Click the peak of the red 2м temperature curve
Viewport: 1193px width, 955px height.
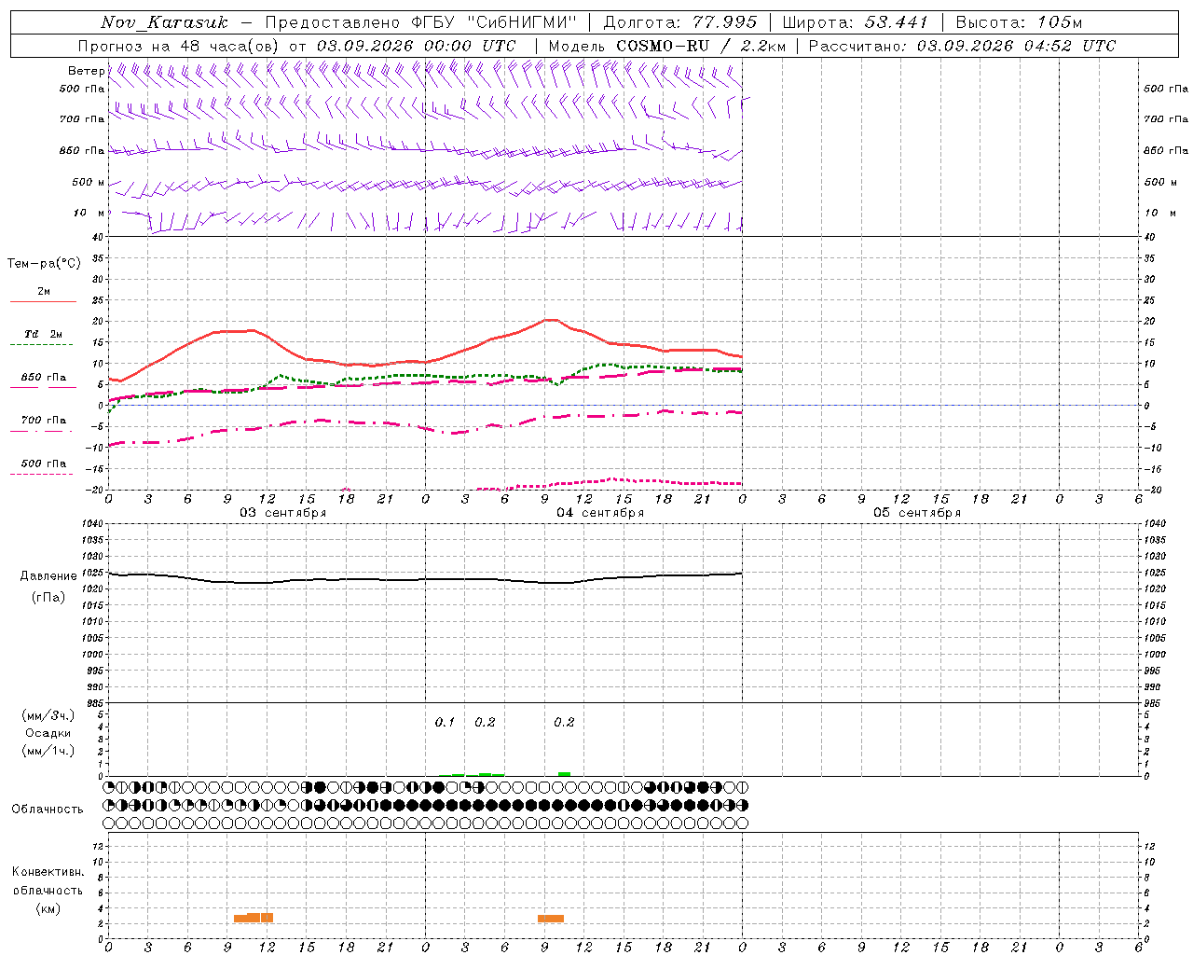click(x=550, y=320)
